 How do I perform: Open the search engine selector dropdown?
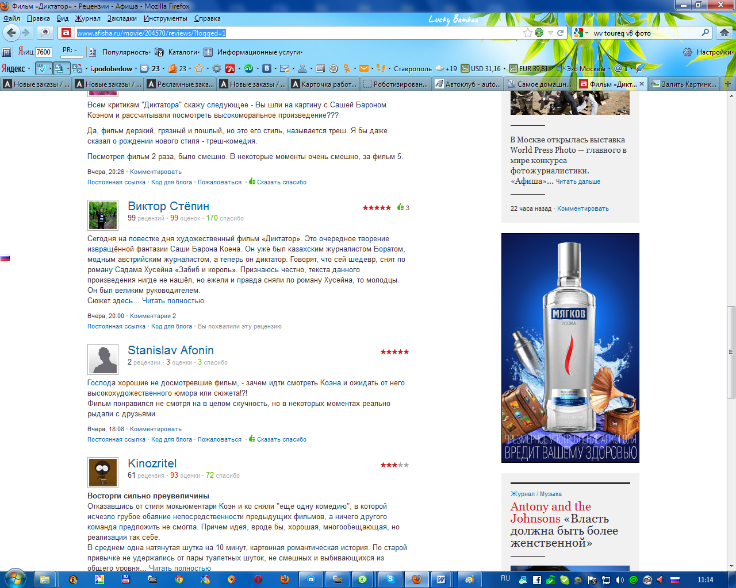point(586,33)
